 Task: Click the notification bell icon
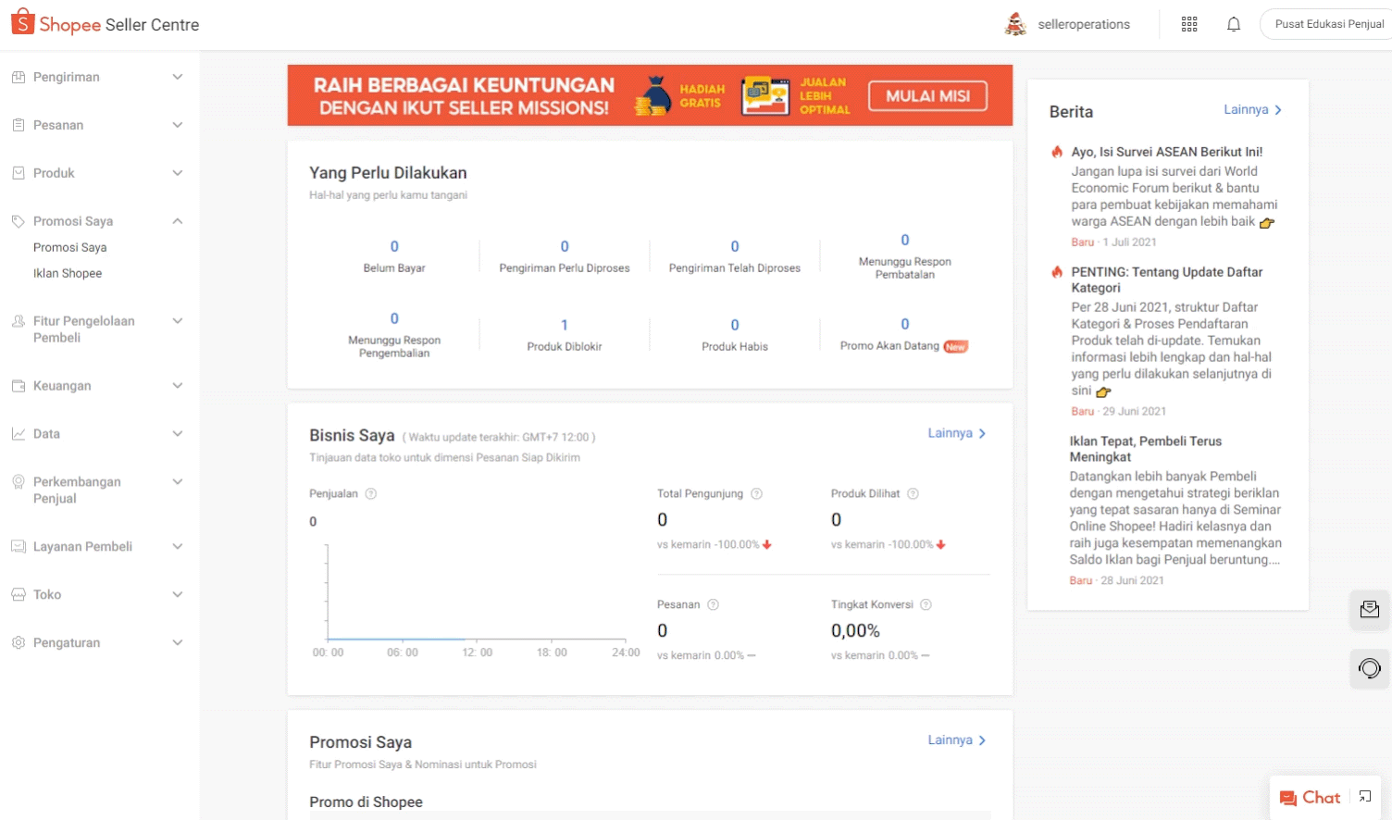[x=1234, y=25]
